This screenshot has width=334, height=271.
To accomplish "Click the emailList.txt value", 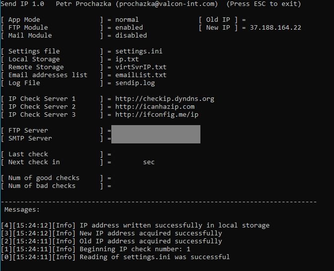I will (141, 75).
